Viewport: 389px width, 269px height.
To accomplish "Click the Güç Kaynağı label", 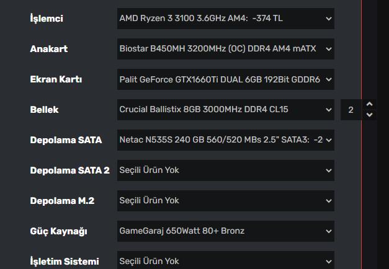I will point(59,231).
